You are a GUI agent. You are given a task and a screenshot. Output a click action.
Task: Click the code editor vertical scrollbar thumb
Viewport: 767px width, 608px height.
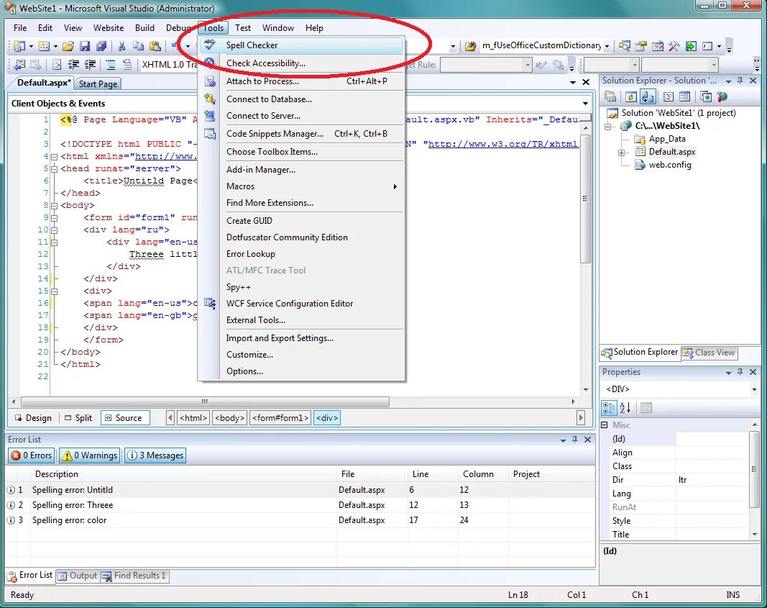pos(586,199)
